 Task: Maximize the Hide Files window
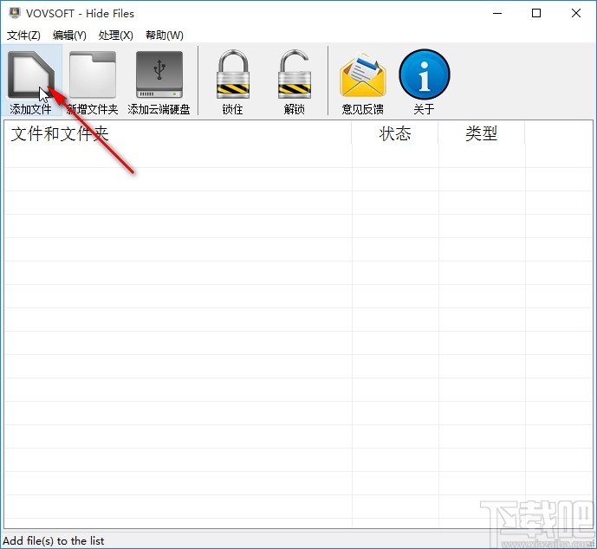point(536,13)
